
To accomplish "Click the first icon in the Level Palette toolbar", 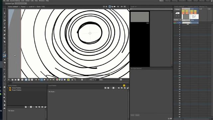I will (x=105, y=88).
